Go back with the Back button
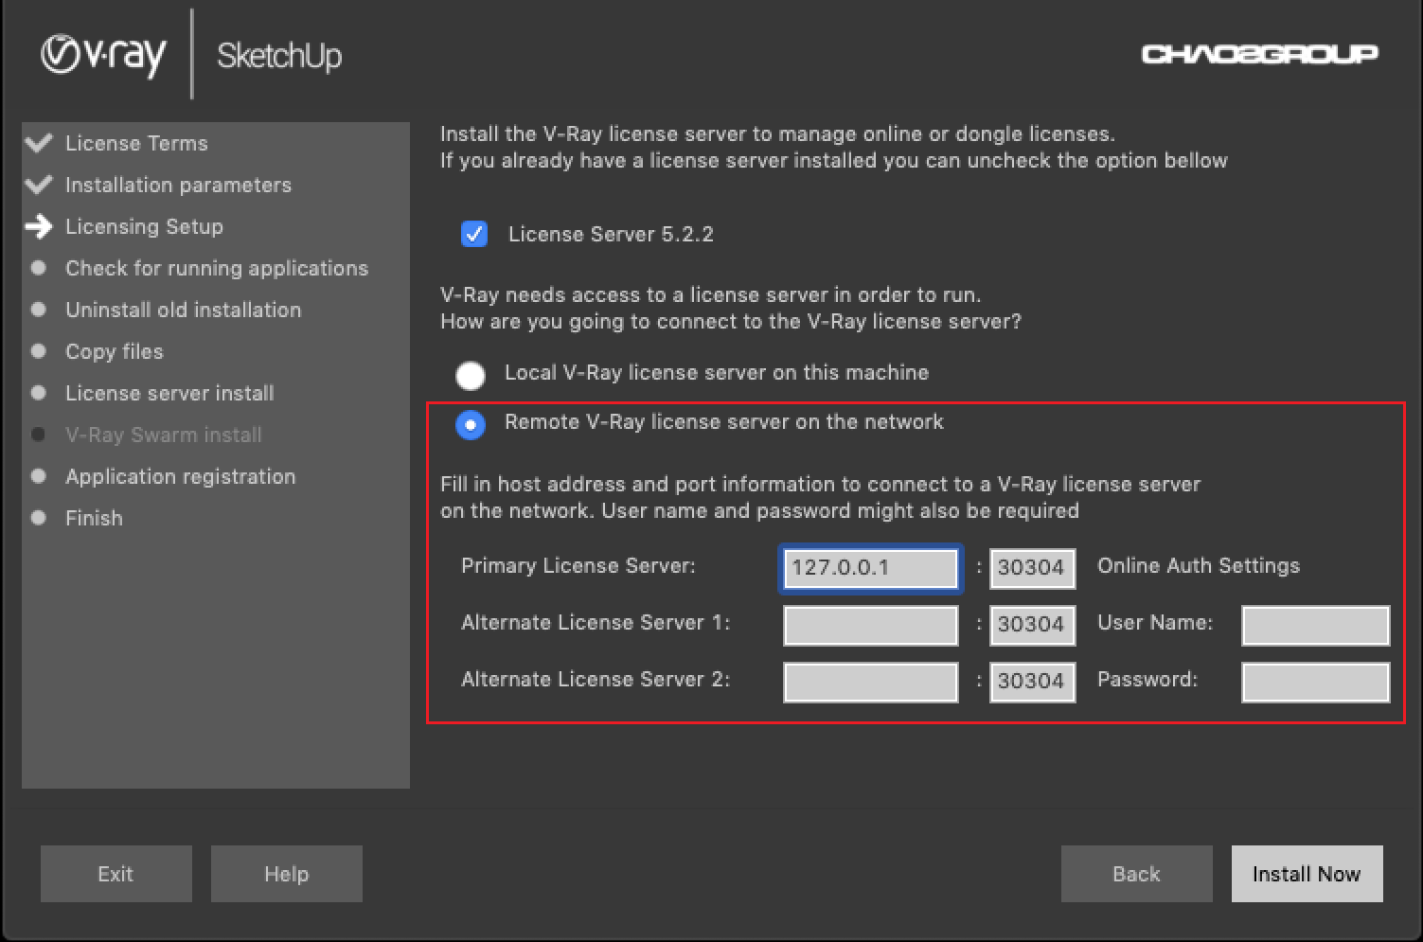Viewport: 1423px width, 942px height. pyautogui.click(x=1136, y=874)
